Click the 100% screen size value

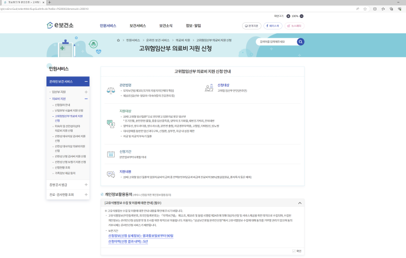pyautogui.click(x=295, y=16)
